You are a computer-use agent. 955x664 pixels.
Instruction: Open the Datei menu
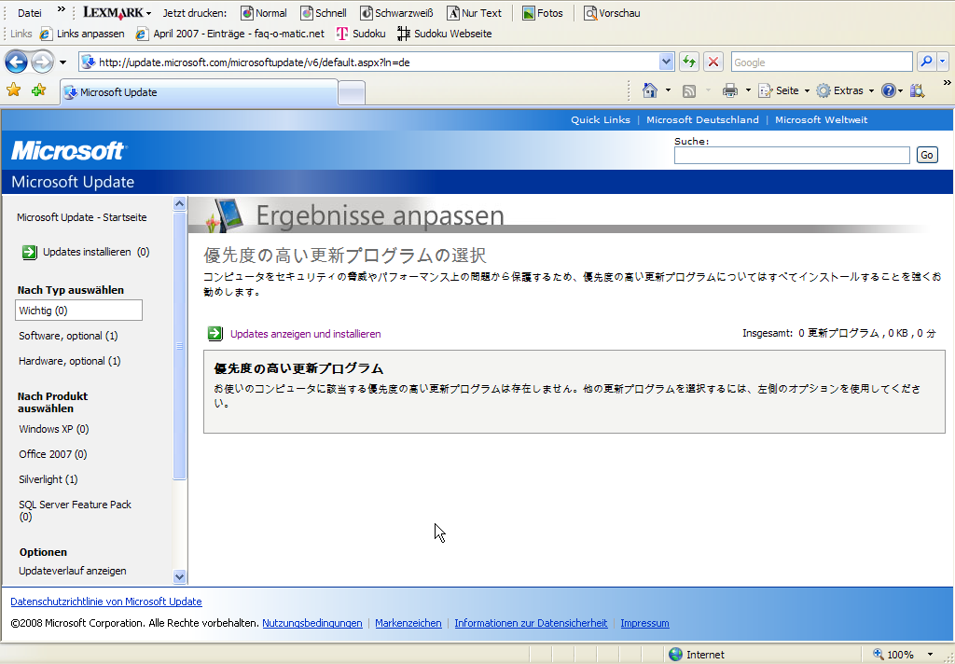[x=30, y=13]
